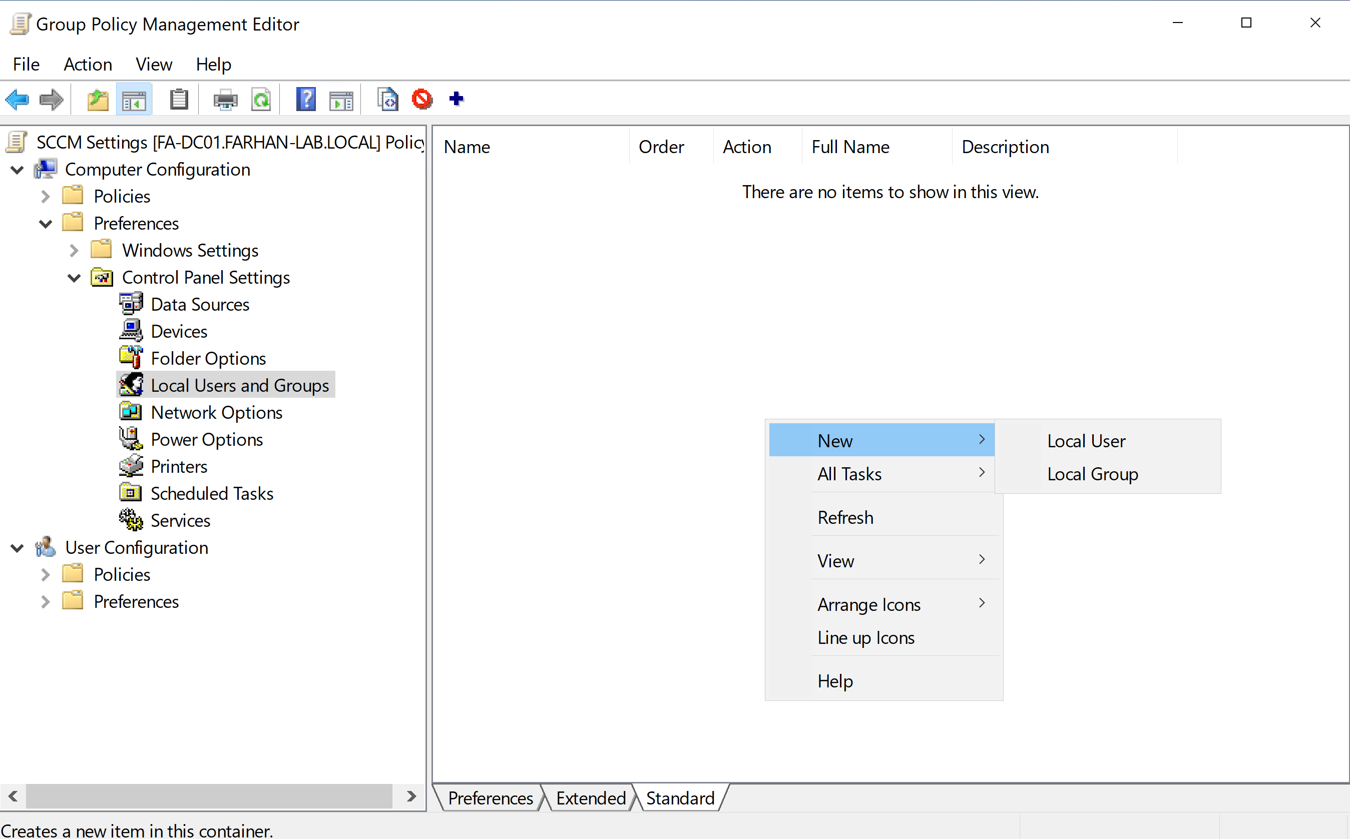Viewport: 1350px width, 839px height.
Task: Click the printer toolbar icon
Action: coord(225,100)
